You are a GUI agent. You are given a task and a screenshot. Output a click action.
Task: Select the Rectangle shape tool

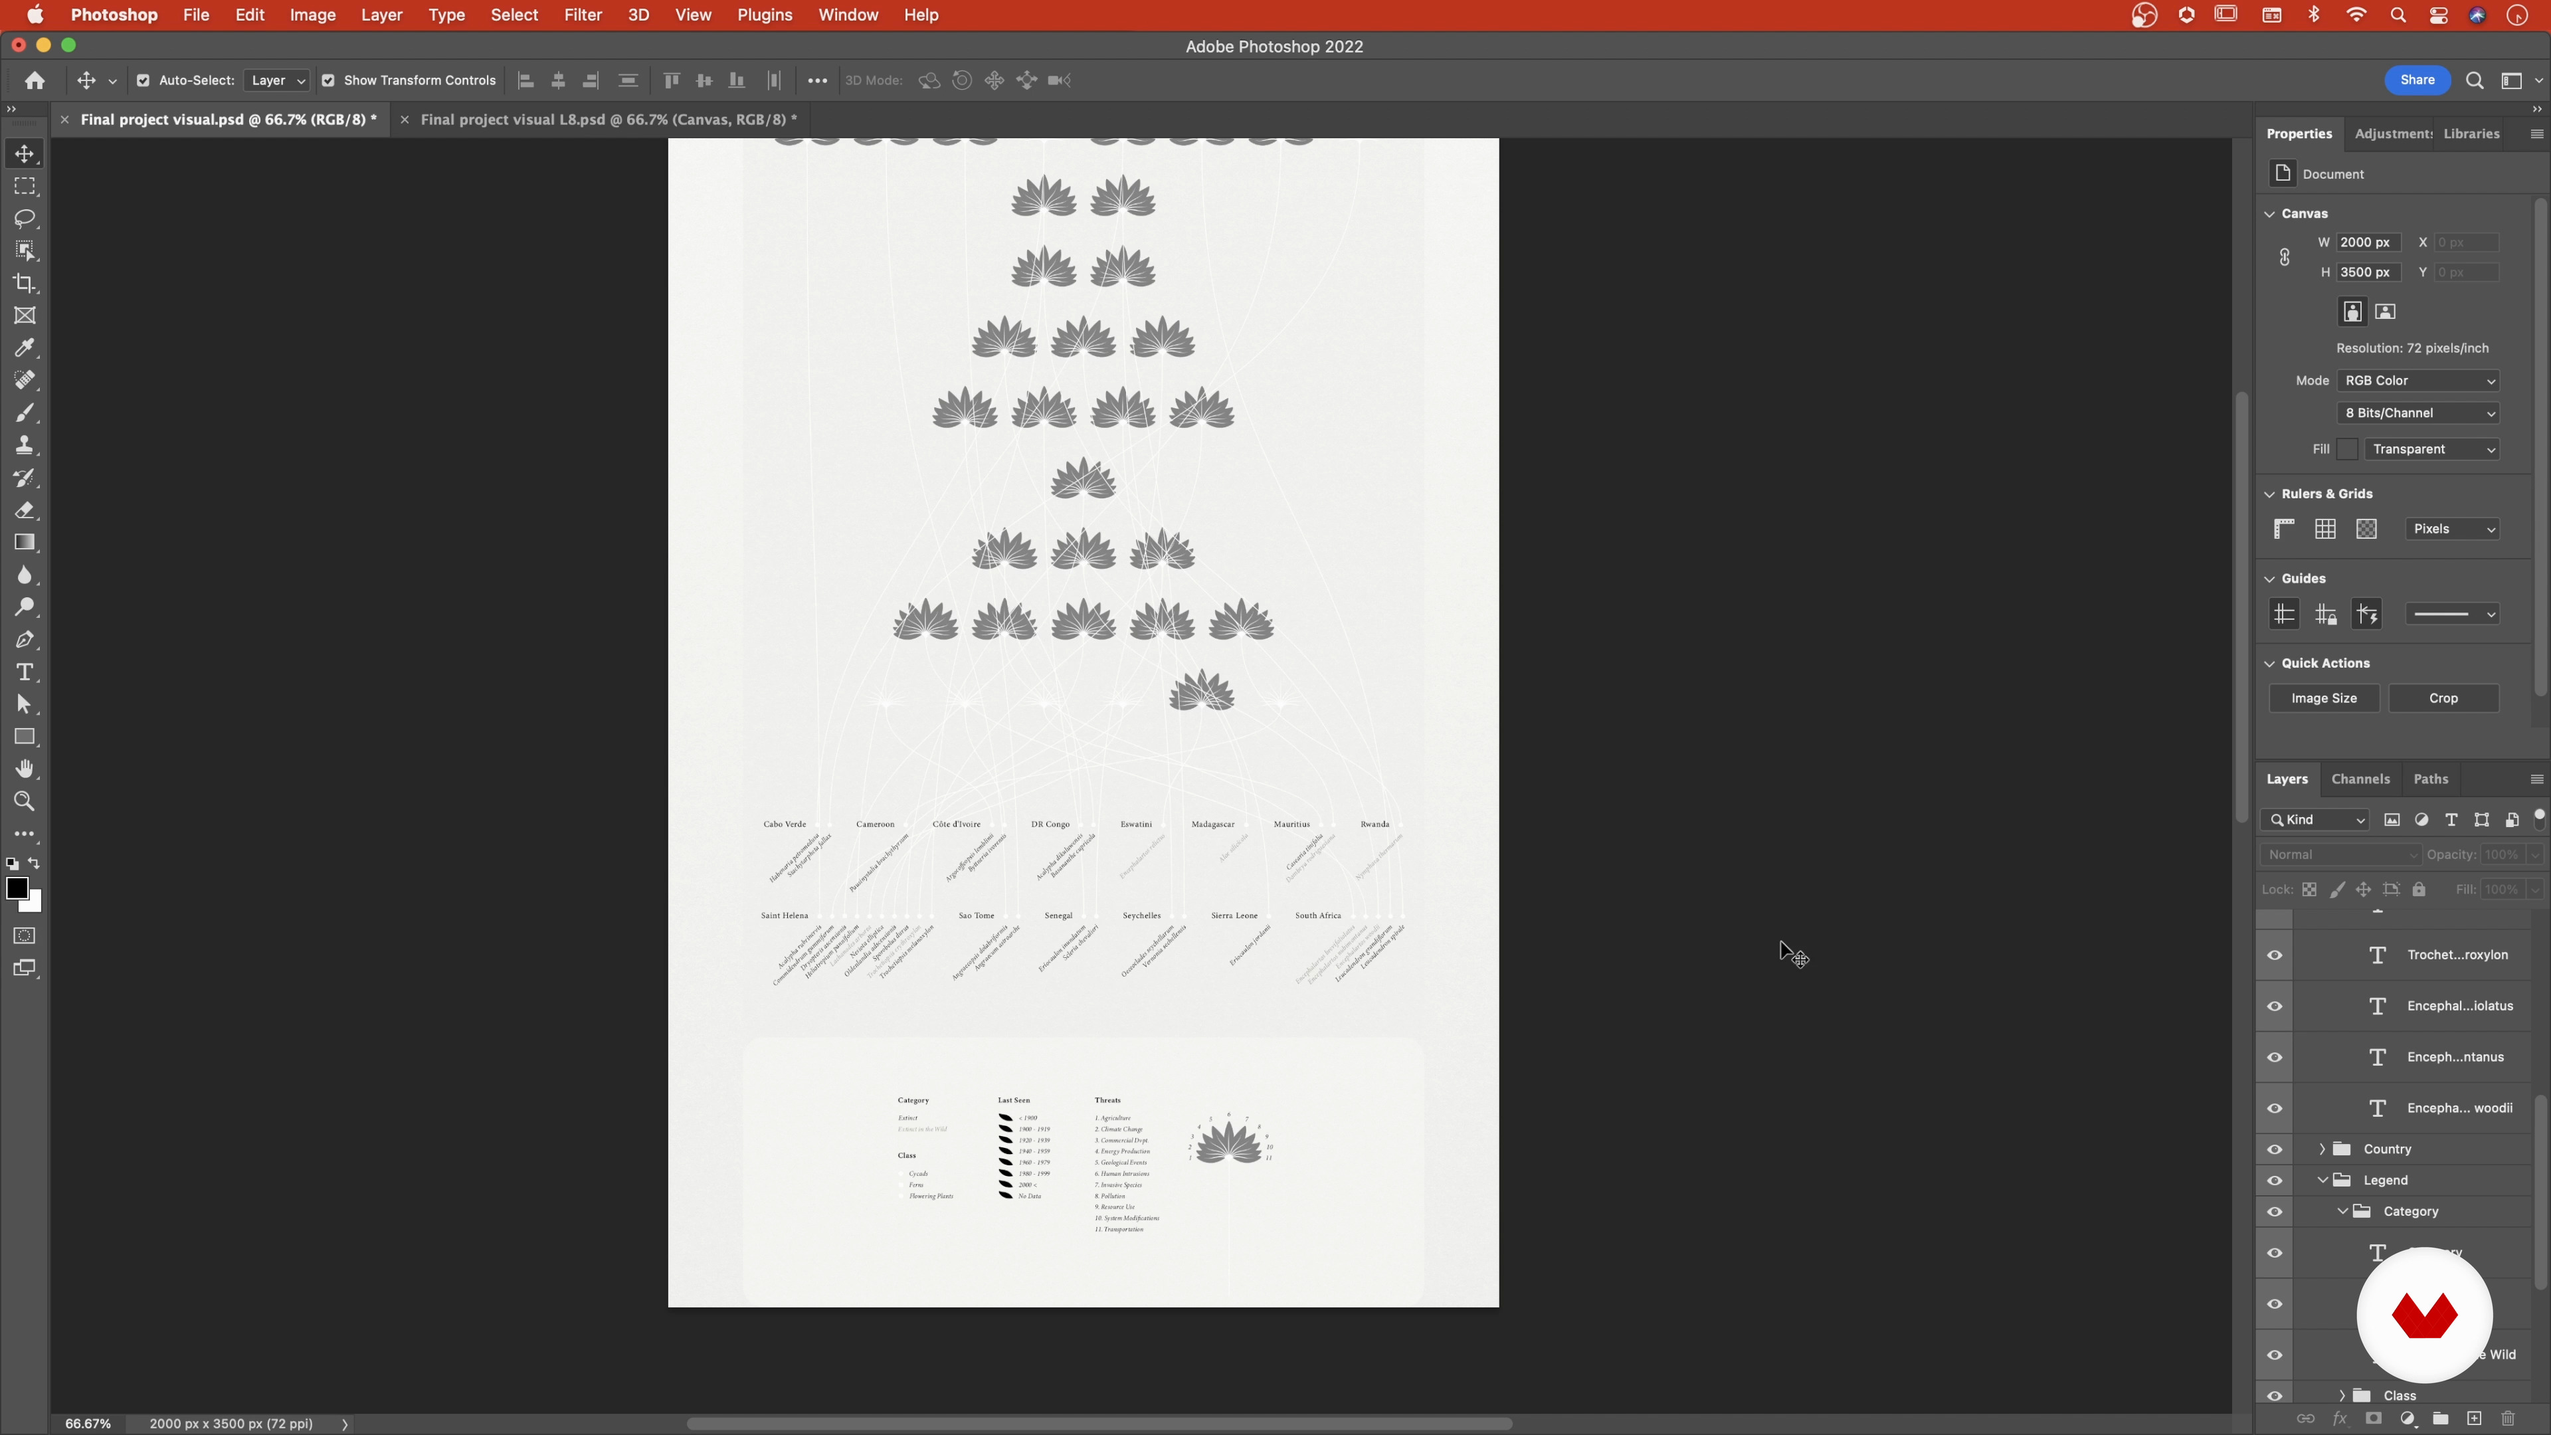(25, 737)
